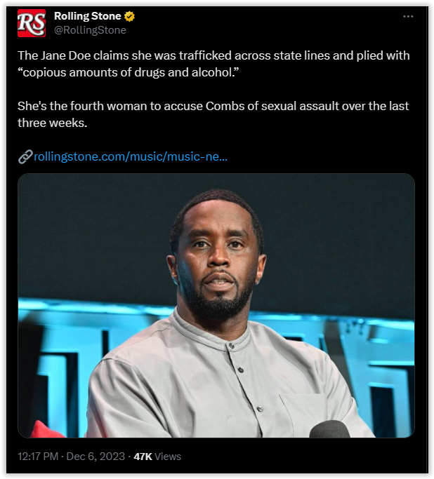Open the three-dot more options menu

click(x=408, y=17)
